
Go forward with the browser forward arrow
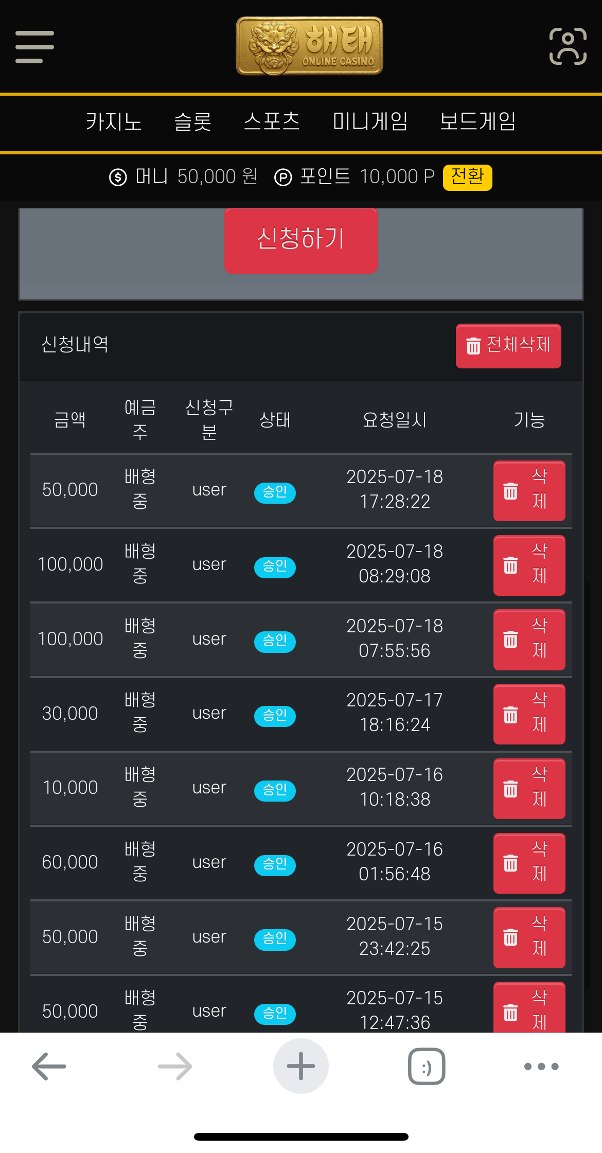point(175,1066)
